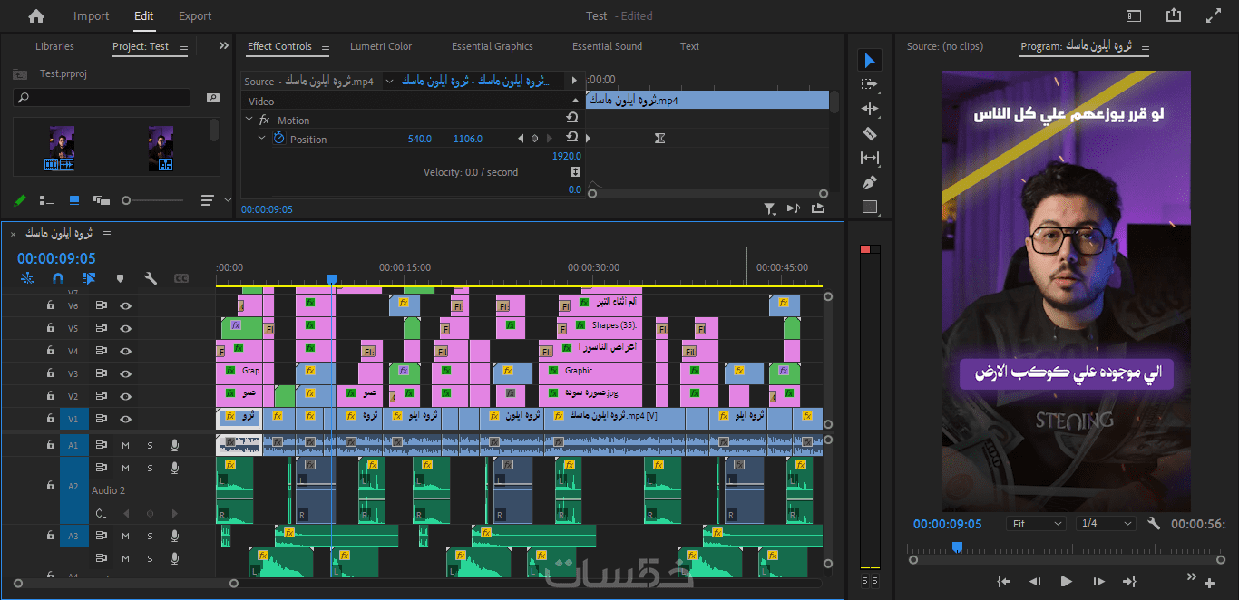Mute the A1 audio track
The height and width of the screenshot is (600, 1239).
[125, 445]
